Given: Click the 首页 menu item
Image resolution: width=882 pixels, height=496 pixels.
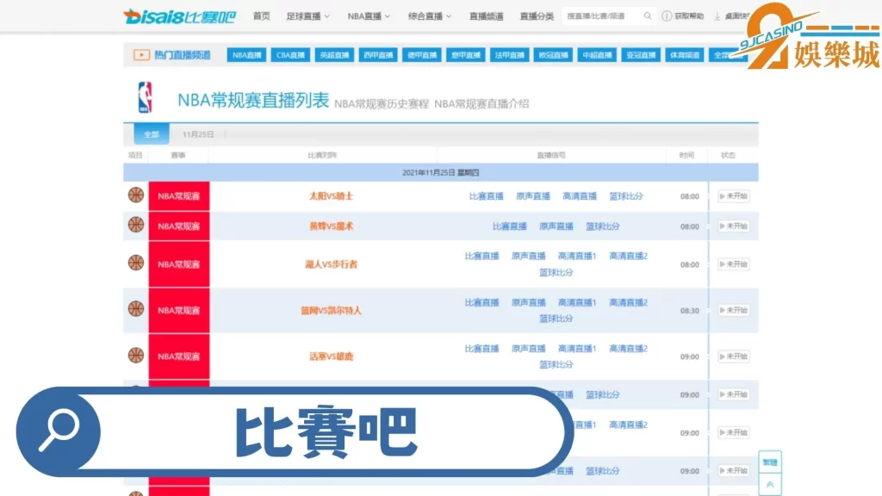Looking at the screenshot, I should 261,15.
